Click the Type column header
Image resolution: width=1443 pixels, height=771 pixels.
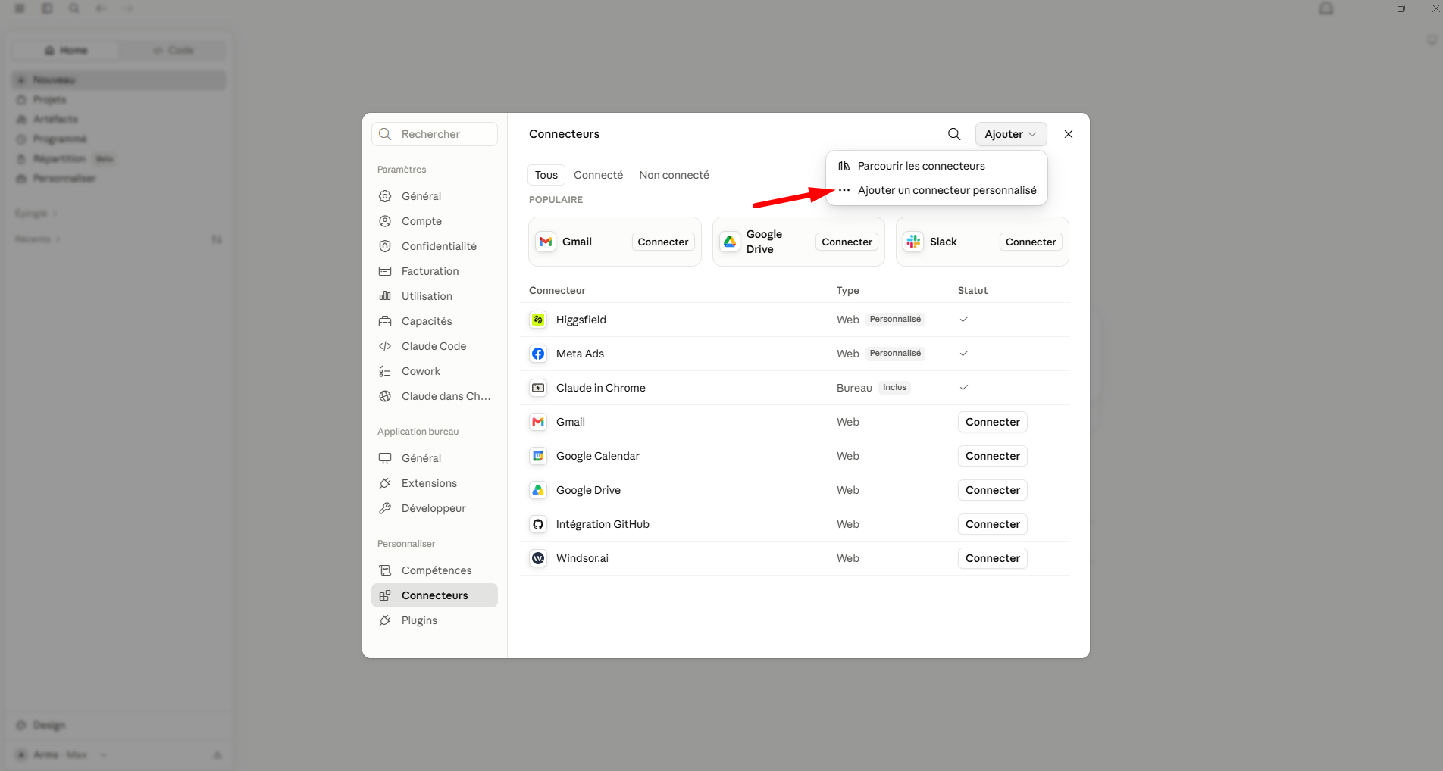(x=848, y=290)
